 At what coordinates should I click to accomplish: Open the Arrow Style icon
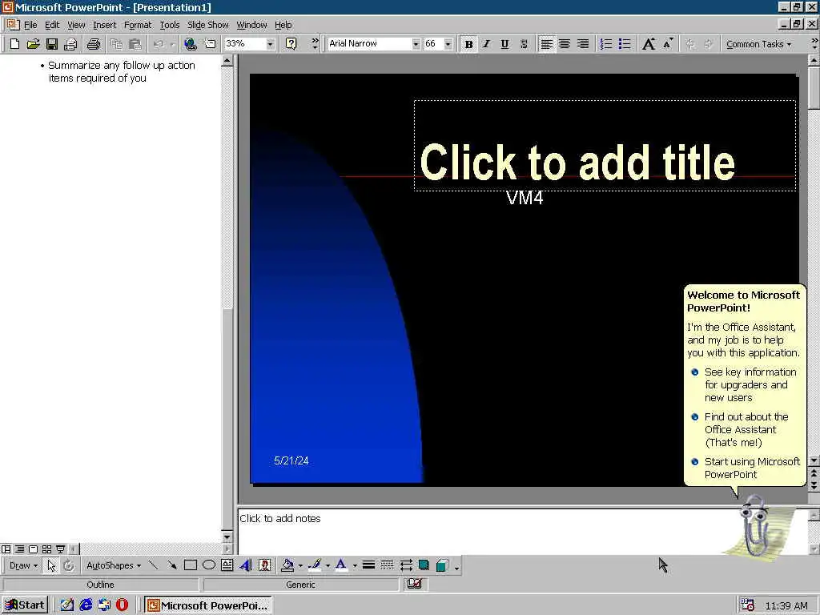click(x=406, y=565)
